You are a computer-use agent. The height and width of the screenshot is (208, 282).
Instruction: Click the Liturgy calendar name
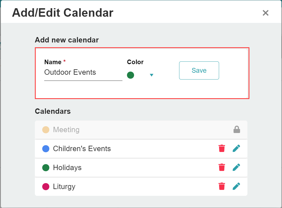(64, 186)
